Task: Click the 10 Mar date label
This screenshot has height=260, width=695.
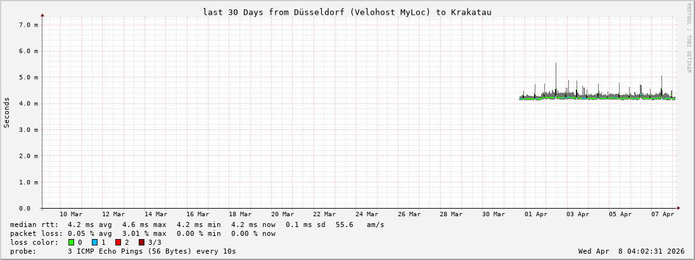Action: click(70, 214)
